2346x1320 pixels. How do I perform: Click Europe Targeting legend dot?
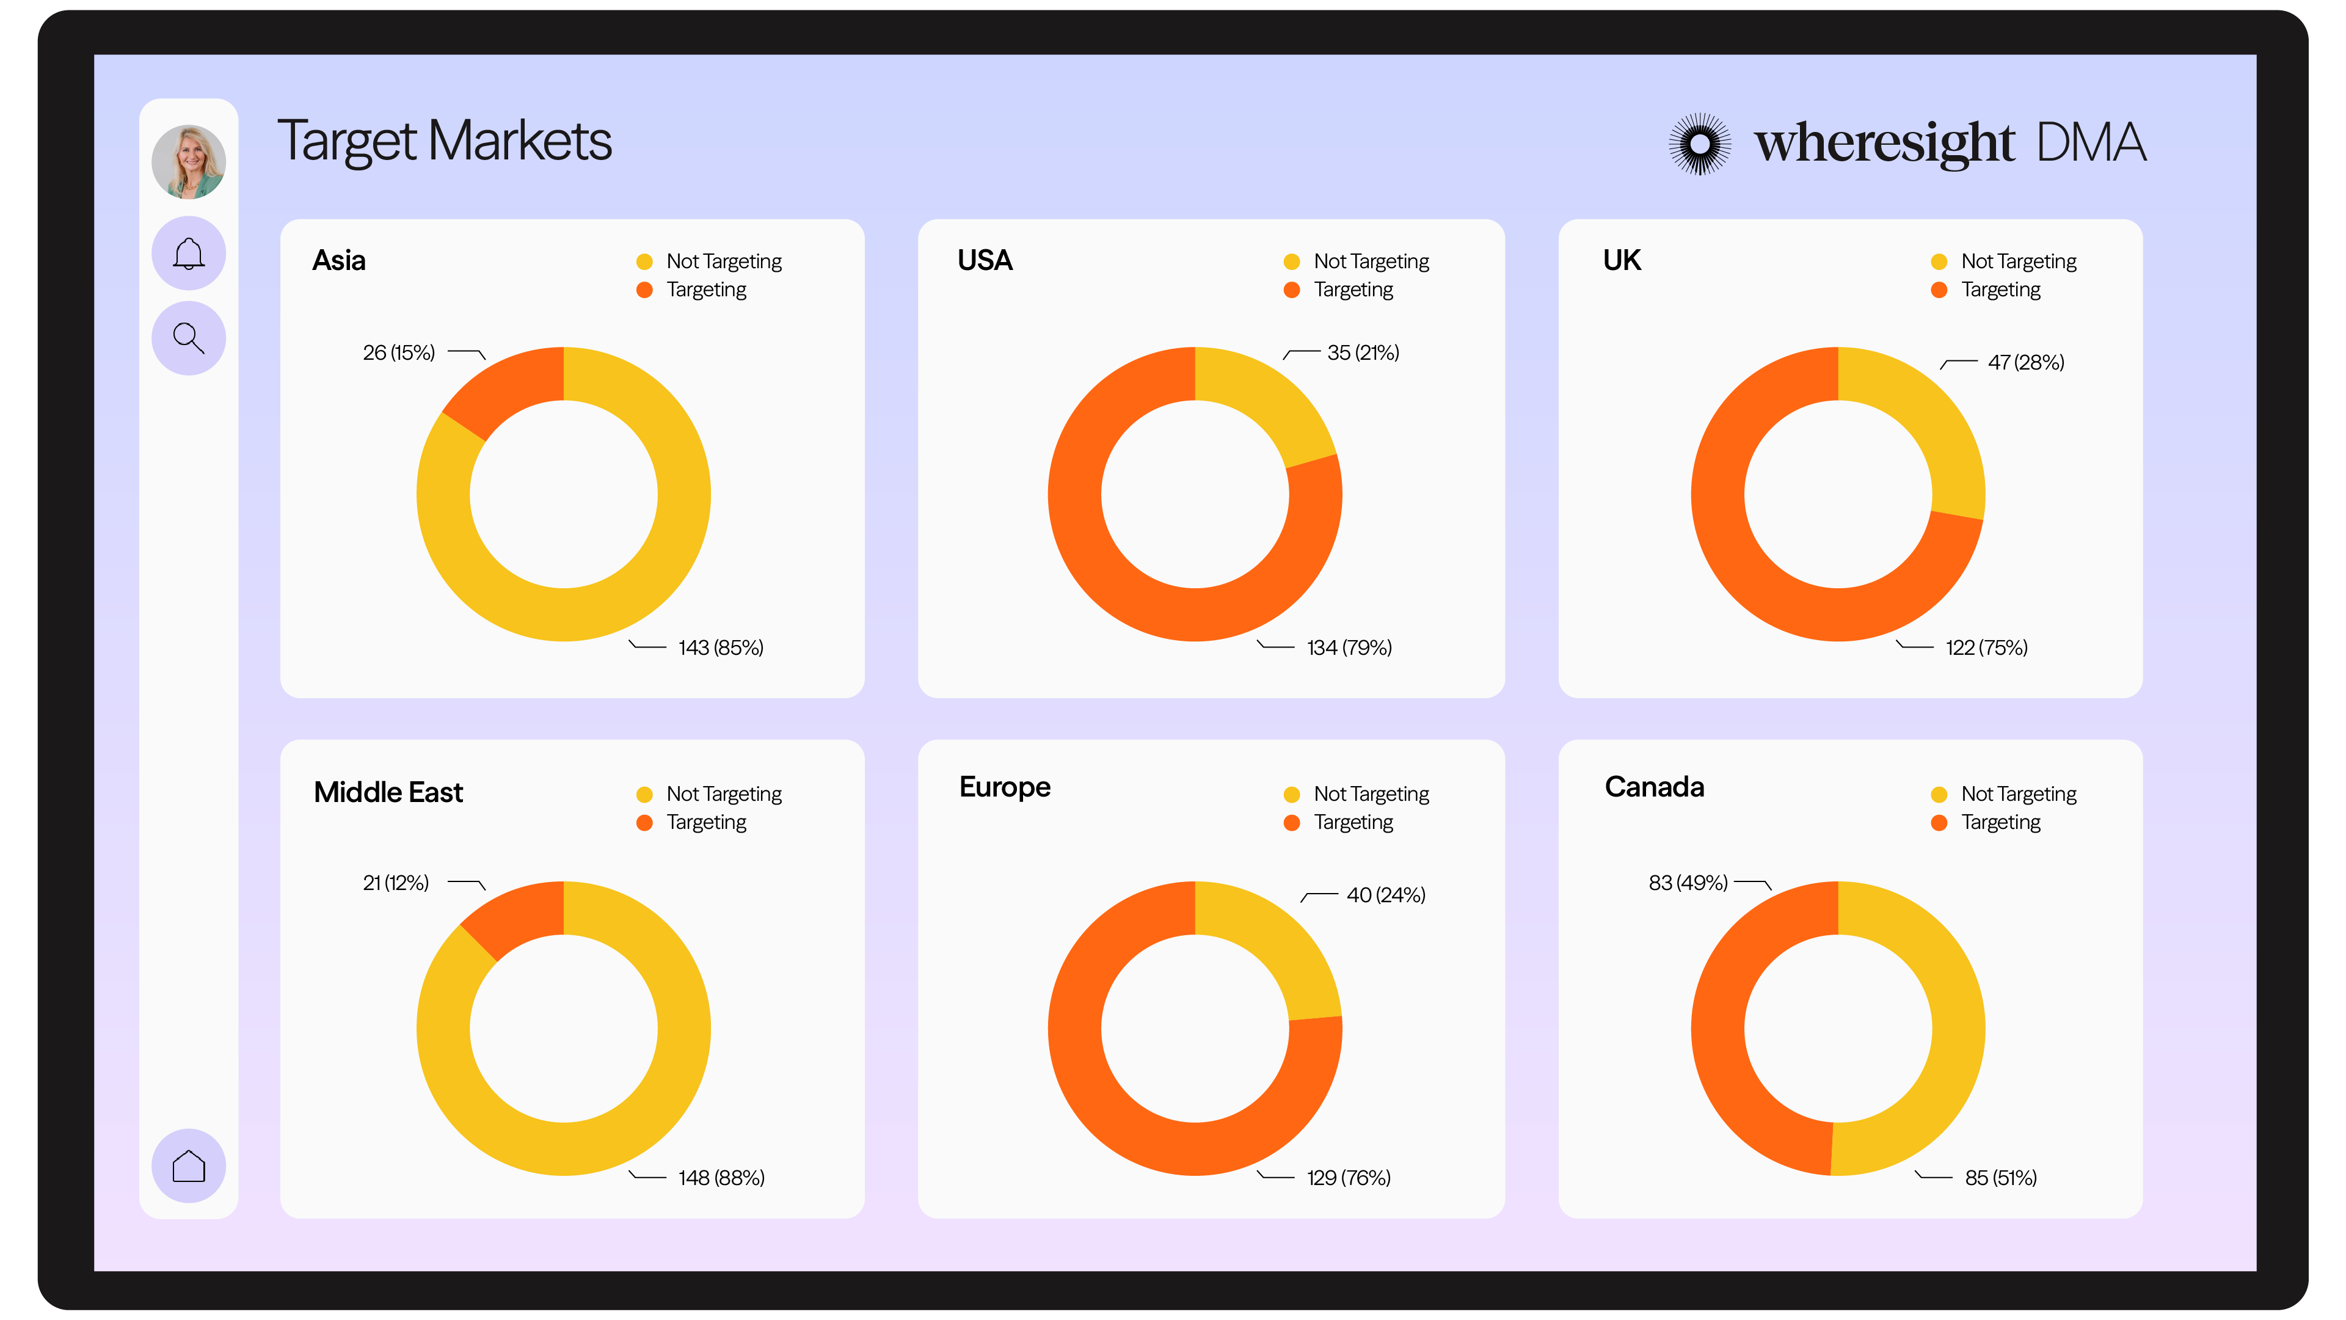click(1291, 823)
